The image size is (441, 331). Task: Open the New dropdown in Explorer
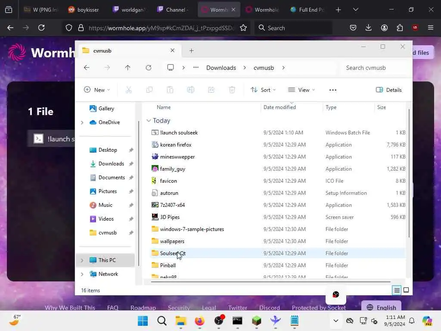point(97,90)
